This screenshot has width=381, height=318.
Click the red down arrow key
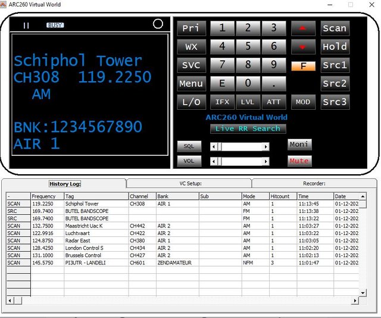click(303, 47)
